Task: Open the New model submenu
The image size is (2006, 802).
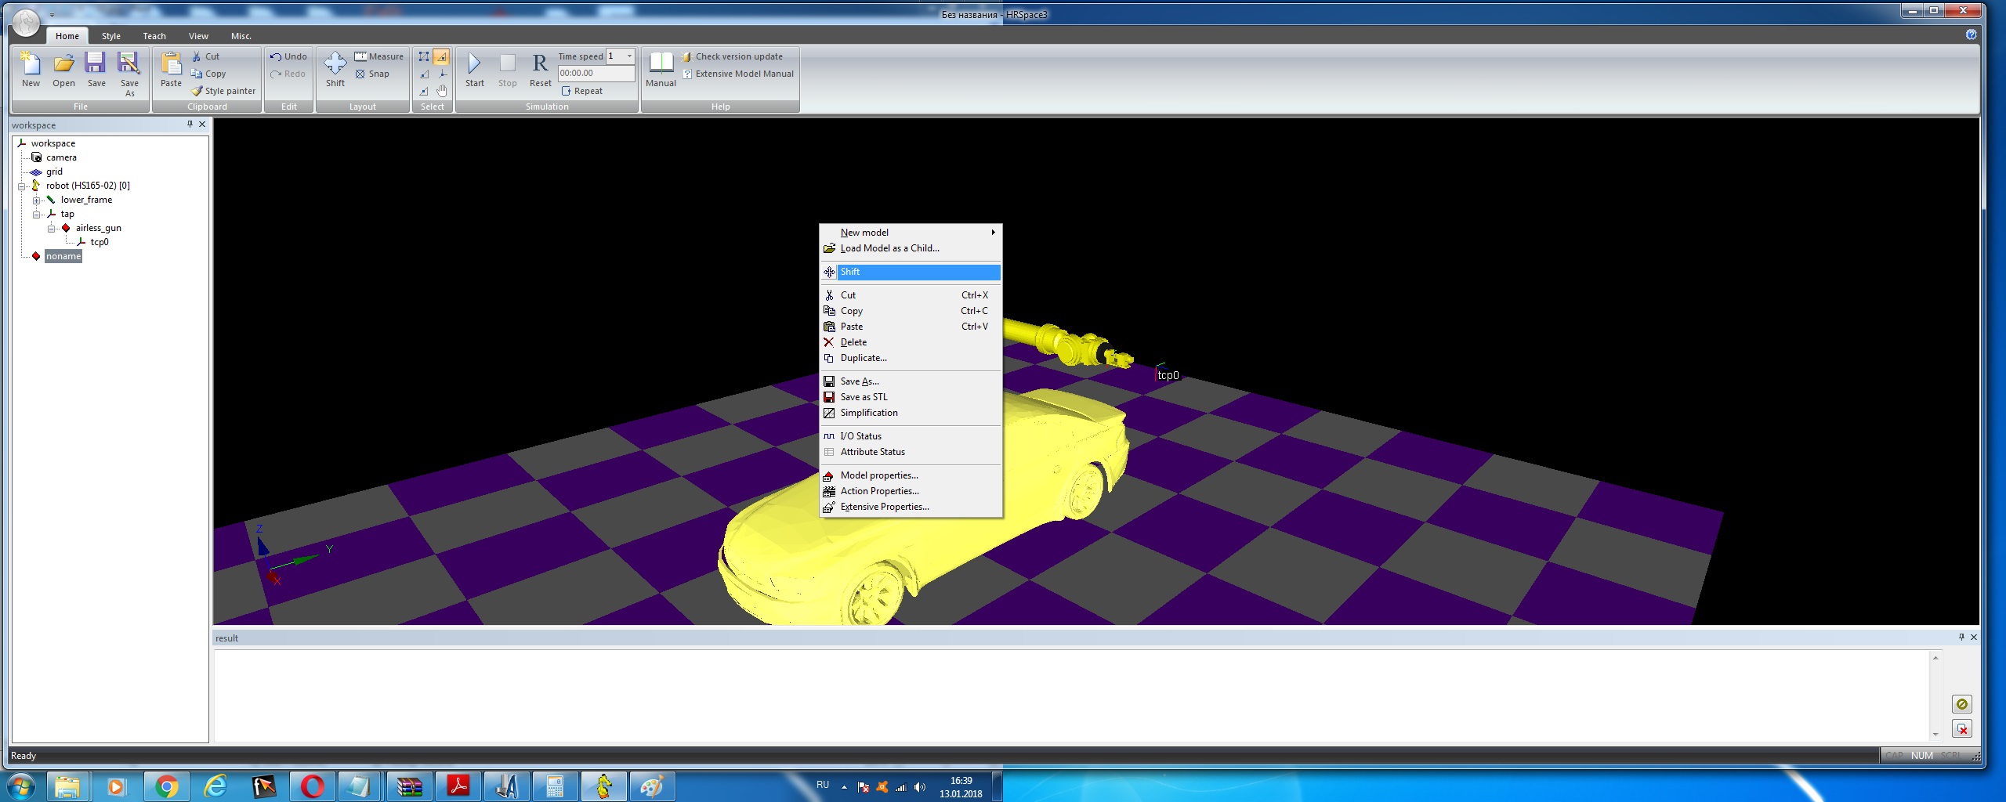Action: point(911,233)
